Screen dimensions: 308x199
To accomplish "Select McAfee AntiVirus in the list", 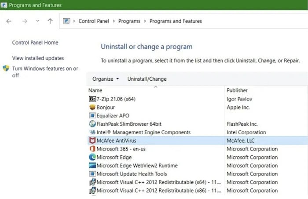I will (x=116, y=140).
